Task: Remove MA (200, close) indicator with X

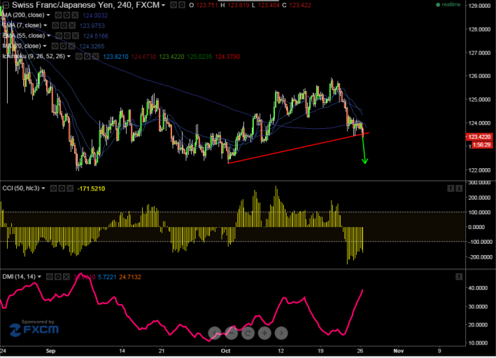Action: (75, 15)
